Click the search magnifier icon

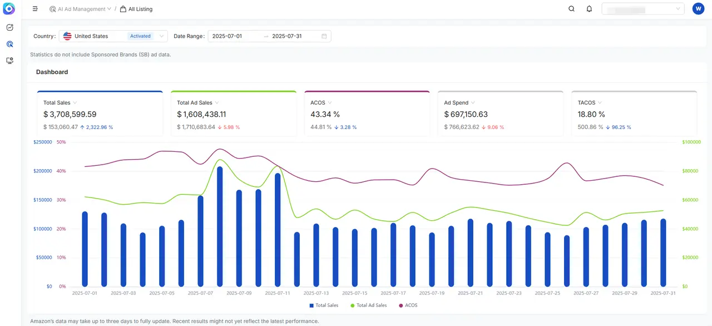[x=571, y=9]
